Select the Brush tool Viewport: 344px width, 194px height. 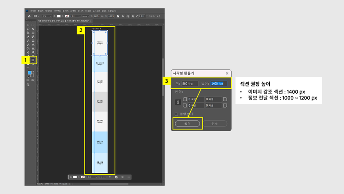(28, 41)
